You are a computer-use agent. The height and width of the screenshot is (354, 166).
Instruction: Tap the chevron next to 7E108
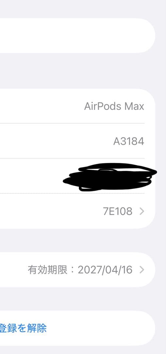click(141, 211)
